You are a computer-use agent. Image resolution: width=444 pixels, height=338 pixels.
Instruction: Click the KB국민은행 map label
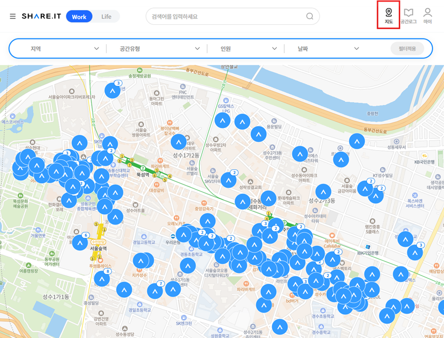point(424,162)
